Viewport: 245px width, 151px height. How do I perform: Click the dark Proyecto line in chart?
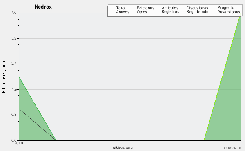tap(38, 124)
